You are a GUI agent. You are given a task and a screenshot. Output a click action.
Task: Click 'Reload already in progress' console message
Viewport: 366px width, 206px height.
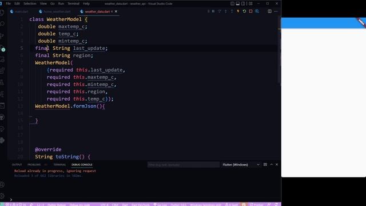55,171
